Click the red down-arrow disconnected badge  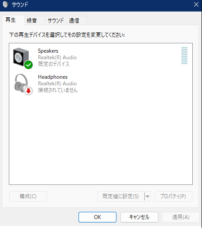pyautogui.click(x=28, y=91)
